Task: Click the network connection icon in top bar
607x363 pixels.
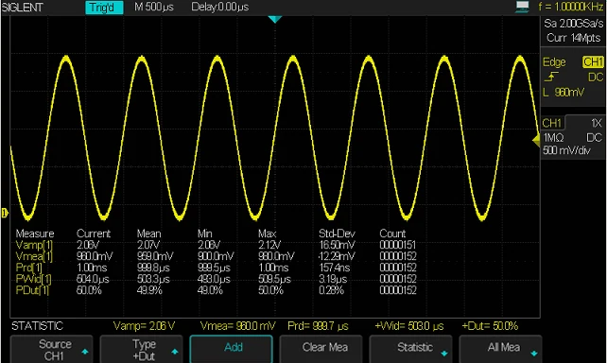Action: (522, 7)
